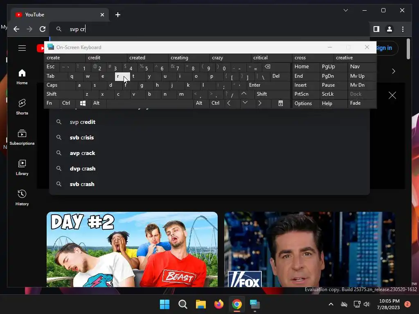Screen dimensions: 419x314
Task: Click the right arrow key on keyboard
Action: 260,103
